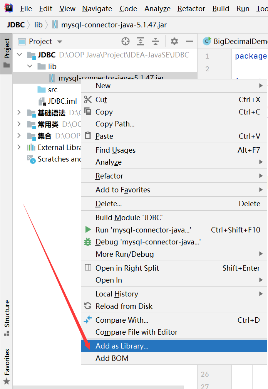Click the External Libraries bars icon
This screenshot has height=389, width=268.
[31, 147]
